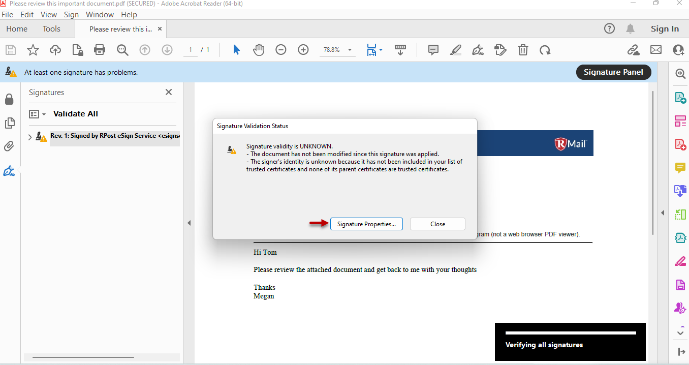Expand the Rev. 1 signature tree entry
This screenshot has width=689, height=365.
pyautogui.click(x=30, y=137)
